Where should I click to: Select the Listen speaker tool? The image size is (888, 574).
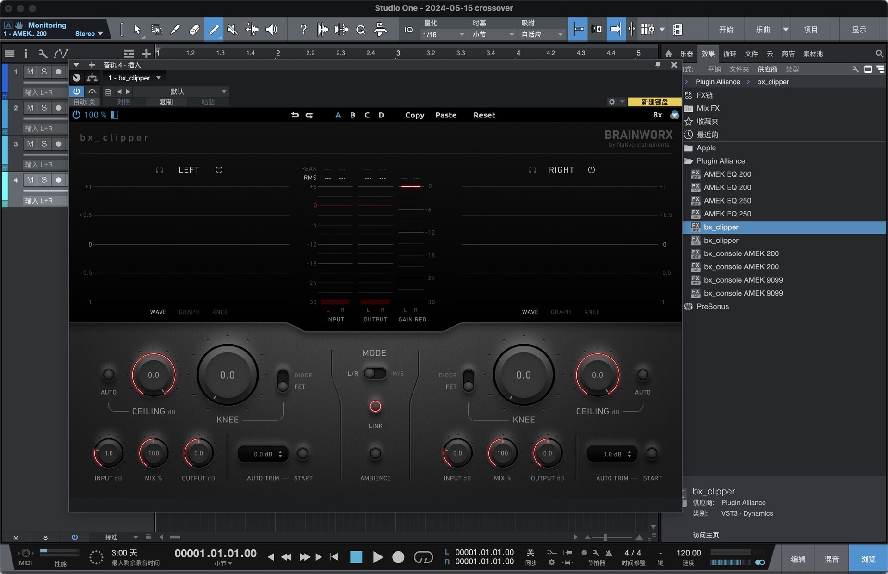coord(271,30)
